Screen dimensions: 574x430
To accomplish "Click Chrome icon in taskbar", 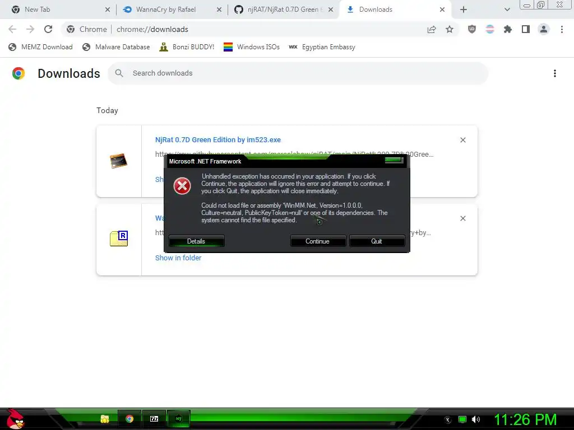I will (129, 419).
